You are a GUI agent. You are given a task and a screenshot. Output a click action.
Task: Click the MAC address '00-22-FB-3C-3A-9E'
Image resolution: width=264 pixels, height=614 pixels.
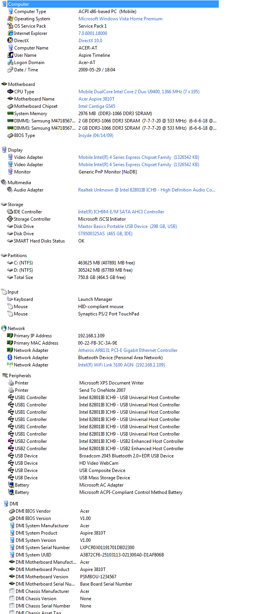(98, 343)
